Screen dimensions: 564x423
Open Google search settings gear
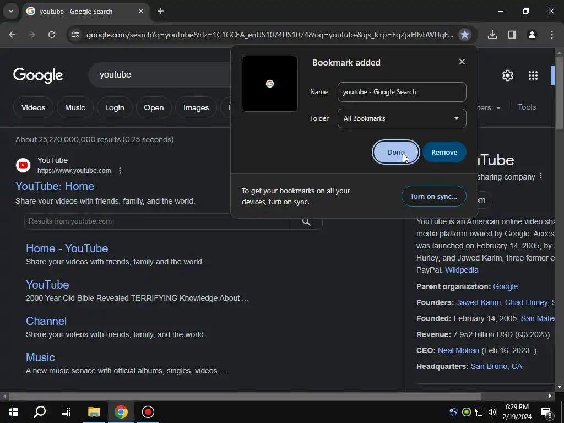click(x=507, y=75)
